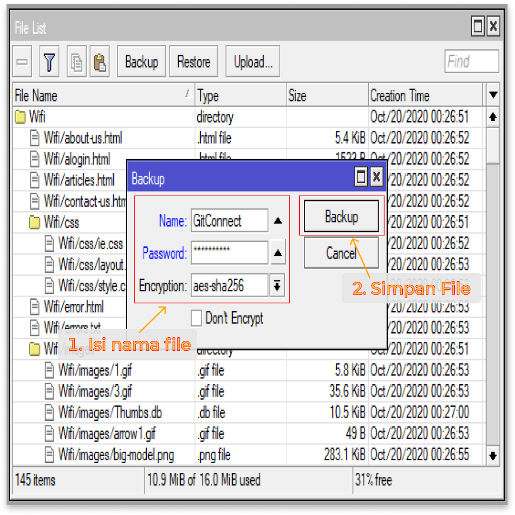
Task: Click the Backup button on the main toolbar
Action: 141,61
